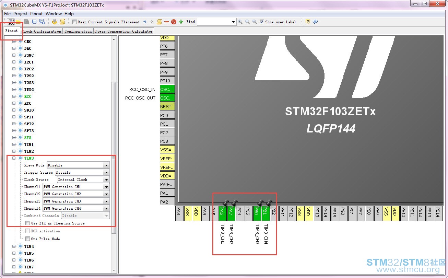Click the New Project toolbar icon
Image resolution: width=448 pixels, height=278 pixels.
click(x=11, y=22)
